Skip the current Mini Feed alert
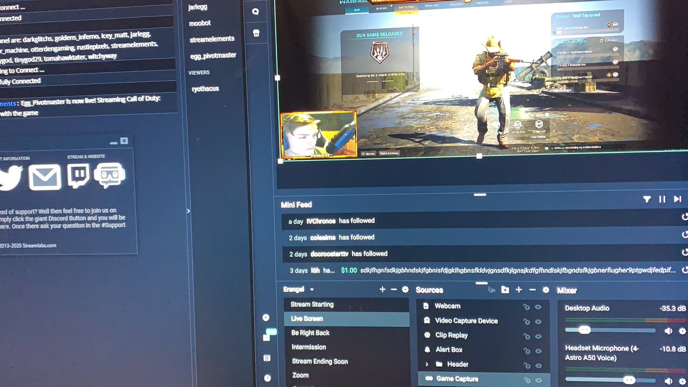This screenshot has width=688, height=387. click(x=678, y=200)
